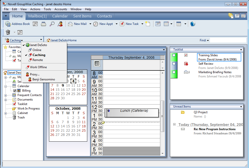The image size is (249, 168).
Task: Click the print icon in toolbar
Action: 43,24
